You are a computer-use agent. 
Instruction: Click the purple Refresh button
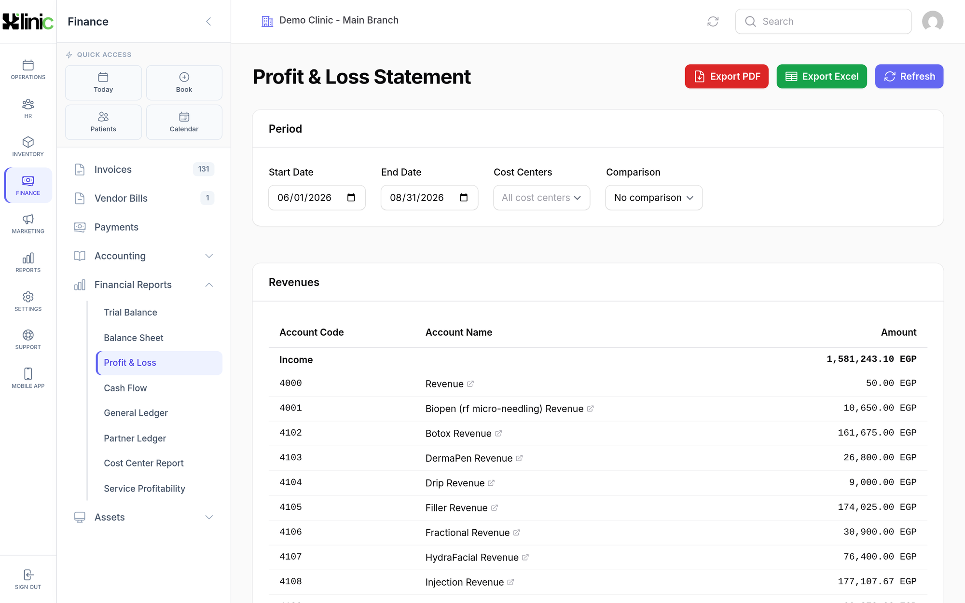pos(909,76)
